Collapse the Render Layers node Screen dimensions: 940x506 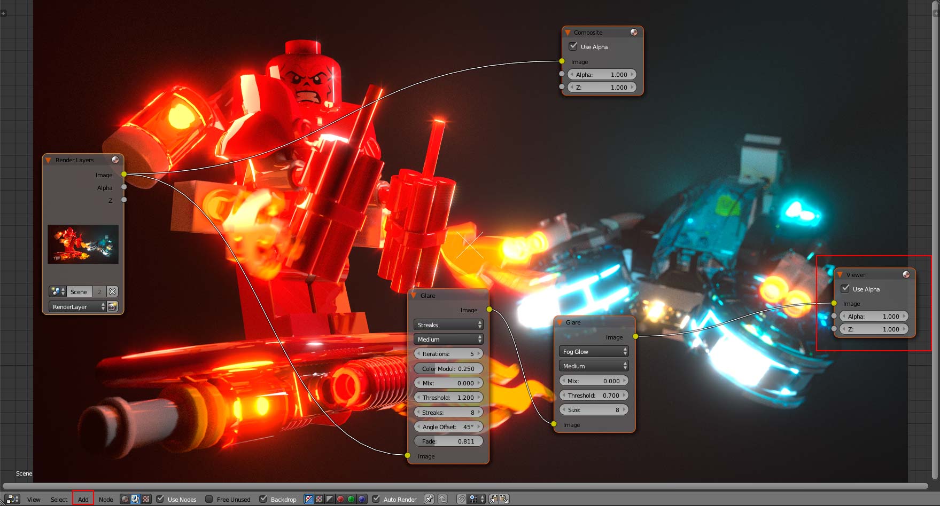point(48,160)
